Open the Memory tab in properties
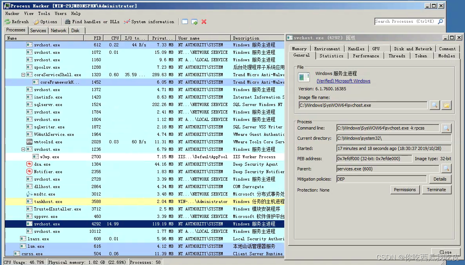 pyautogui.click(x=299, y=49)
